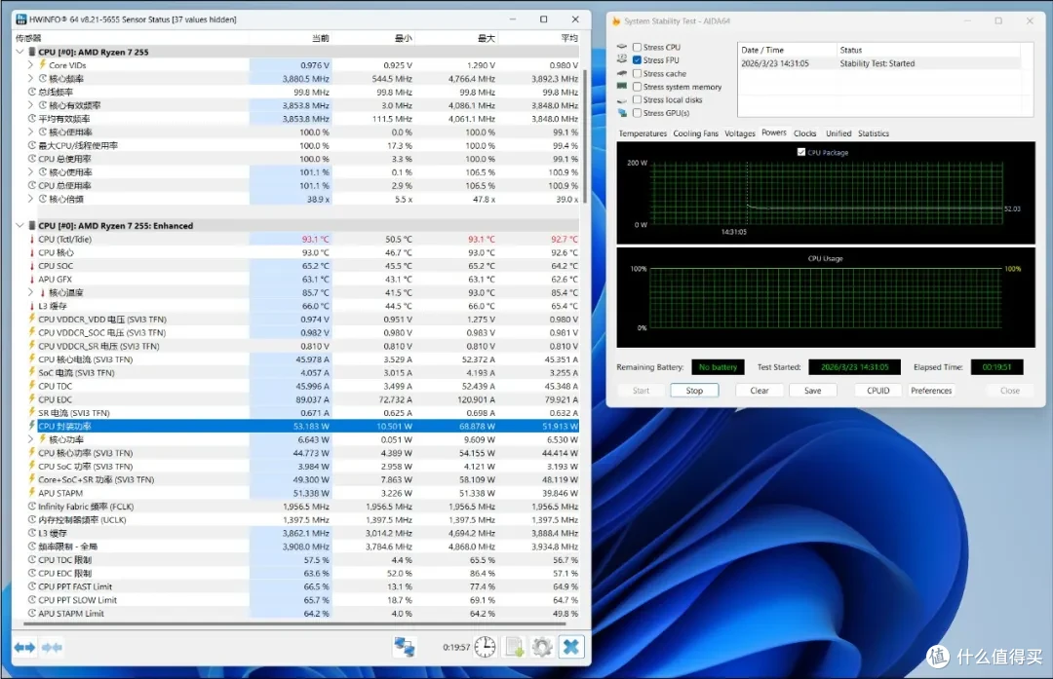Click HWiNFO shrink layout gray arrows icon
This screenshot has width=1053, height=679.
click(x=52, y=648)
